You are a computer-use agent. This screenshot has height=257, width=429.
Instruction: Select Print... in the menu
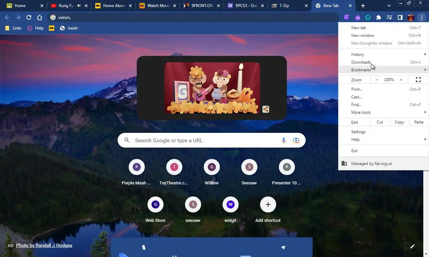(x=383, y=89)
